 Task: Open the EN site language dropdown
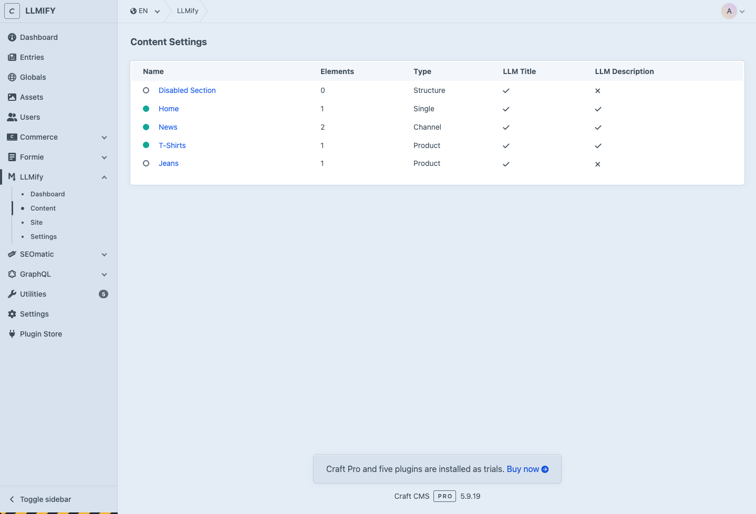(145, 11)
